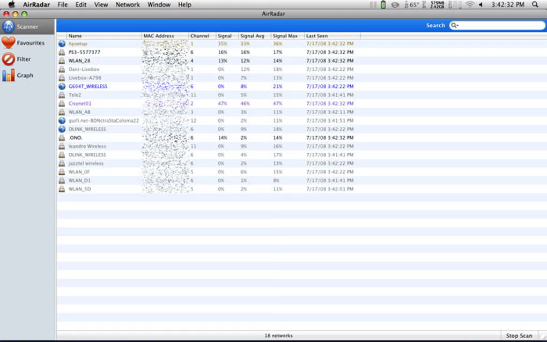Open the Graph bar chart icon
This screenshot has height=342, width=547.
[x=9, y=75]
